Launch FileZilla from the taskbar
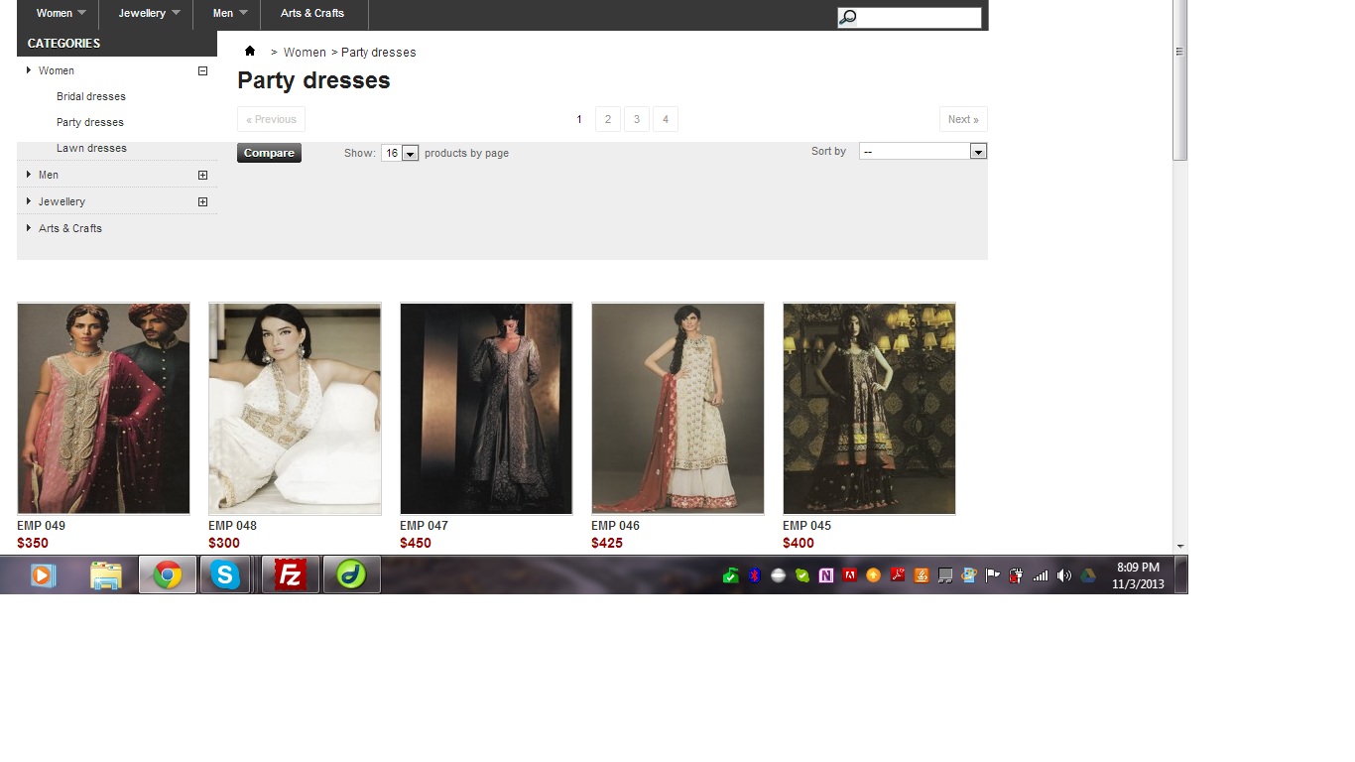 pyautogui.click(x=290, y=574)
